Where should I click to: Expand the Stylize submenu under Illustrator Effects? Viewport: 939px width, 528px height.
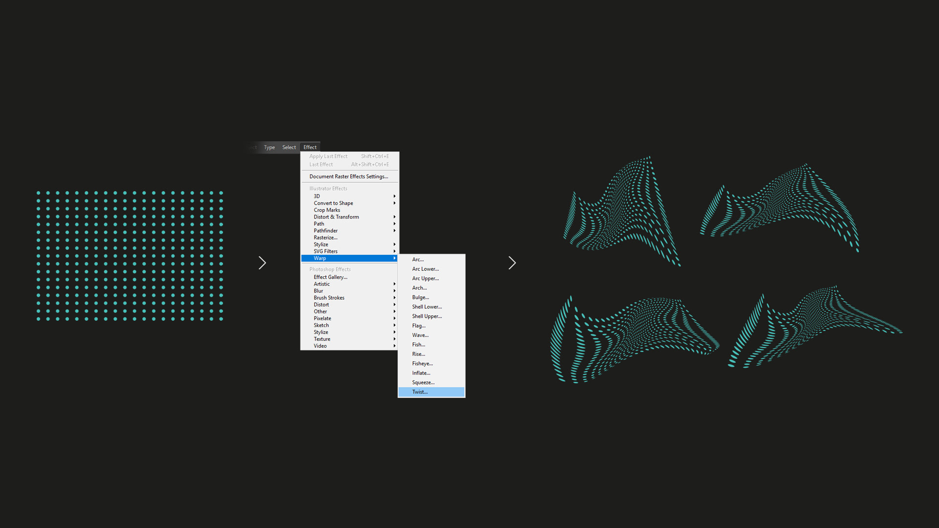coord(321,244)
